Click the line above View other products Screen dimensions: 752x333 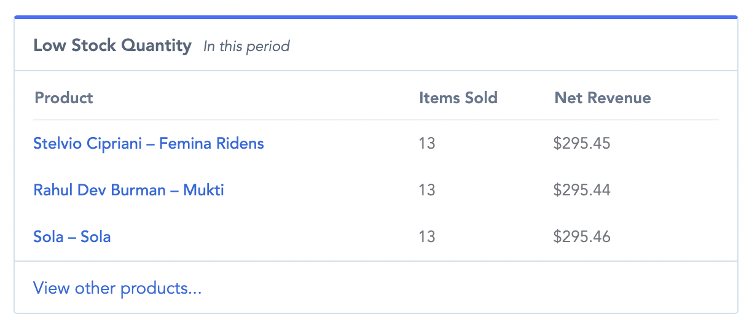pyautogui.click(x=376, y=261)
